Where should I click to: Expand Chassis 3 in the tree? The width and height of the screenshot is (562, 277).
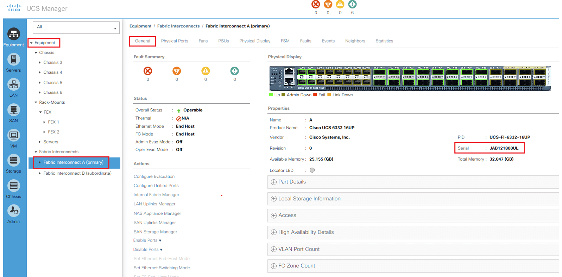(x=40, y=63)
